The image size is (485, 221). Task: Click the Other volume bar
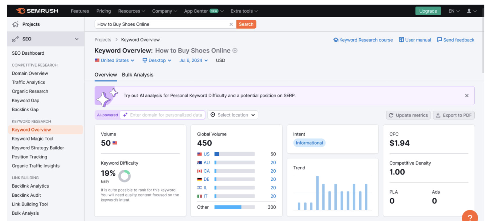click(235, 207)
